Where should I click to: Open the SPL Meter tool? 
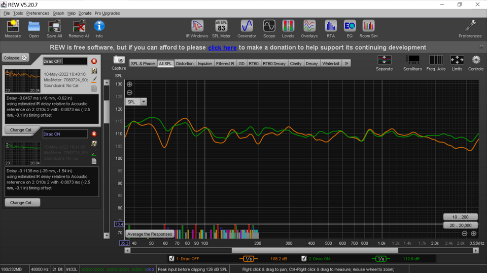pyautogui.click(x=221, y=29)
